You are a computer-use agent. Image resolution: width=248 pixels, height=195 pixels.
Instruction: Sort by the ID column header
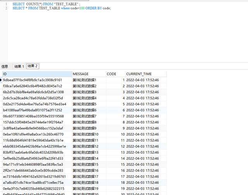point(37,74)
